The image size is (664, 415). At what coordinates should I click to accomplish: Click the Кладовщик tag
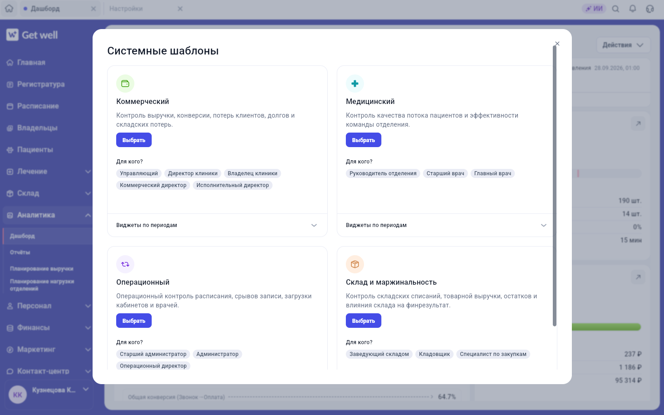coord(434,354)
